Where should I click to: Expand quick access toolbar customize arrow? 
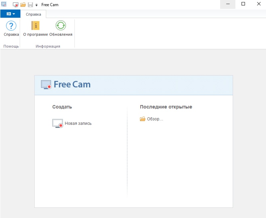point(37,5)
